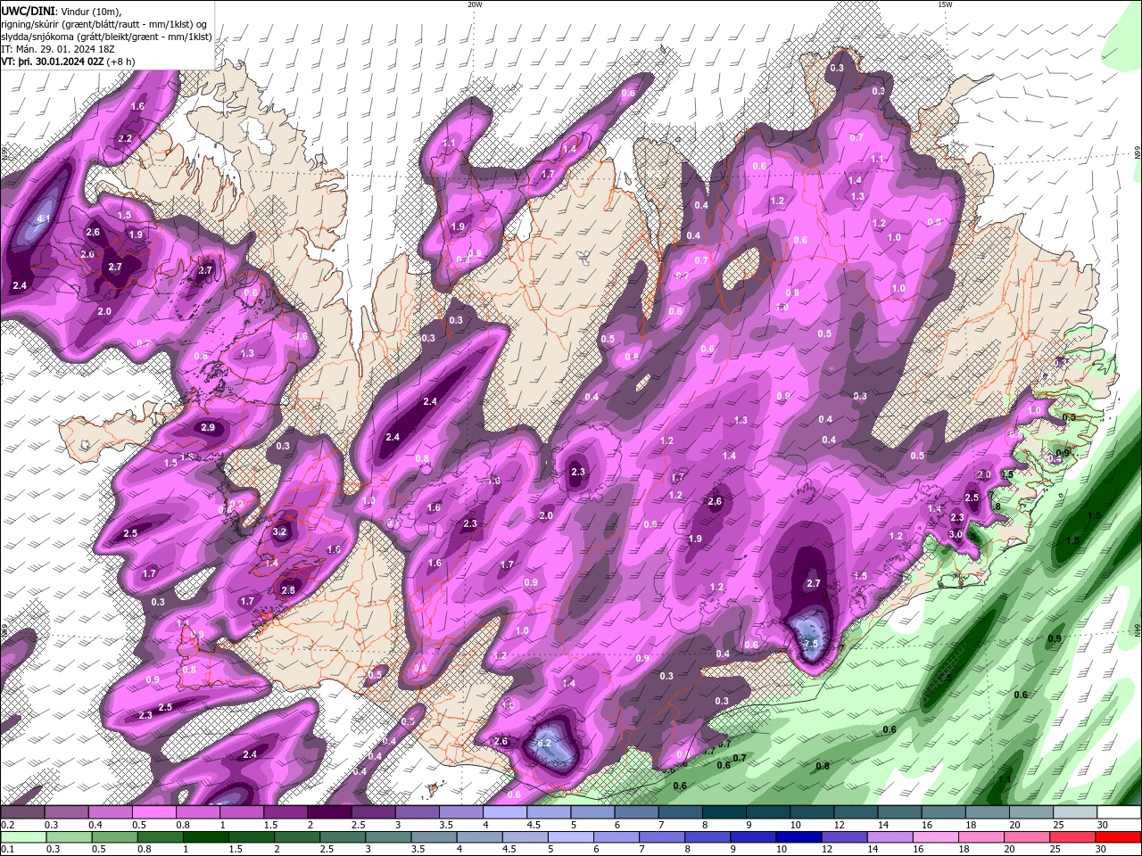Click the 2.9 precipitation value
The width and height of the screenshot is (1142, 856).
point(208,427)
